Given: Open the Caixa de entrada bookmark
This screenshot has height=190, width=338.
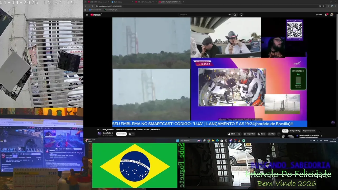Looking at the screenshot, I should point(95,10).
